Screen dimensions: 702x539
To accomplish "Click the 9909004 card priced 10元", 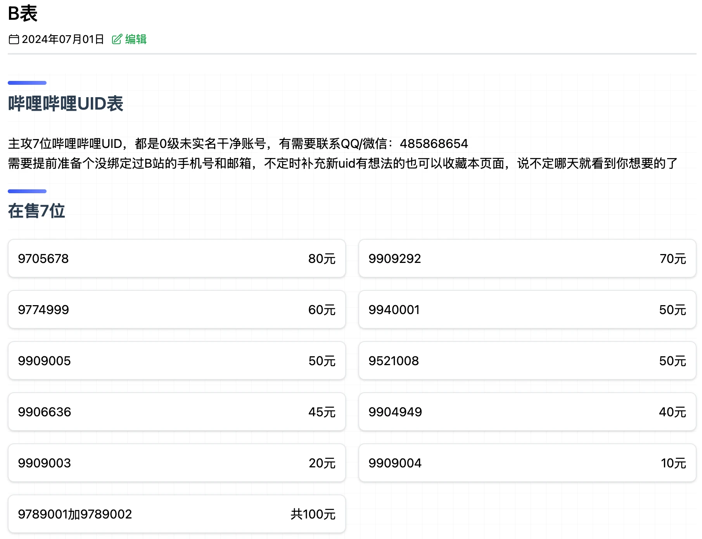I will (527, 463).
